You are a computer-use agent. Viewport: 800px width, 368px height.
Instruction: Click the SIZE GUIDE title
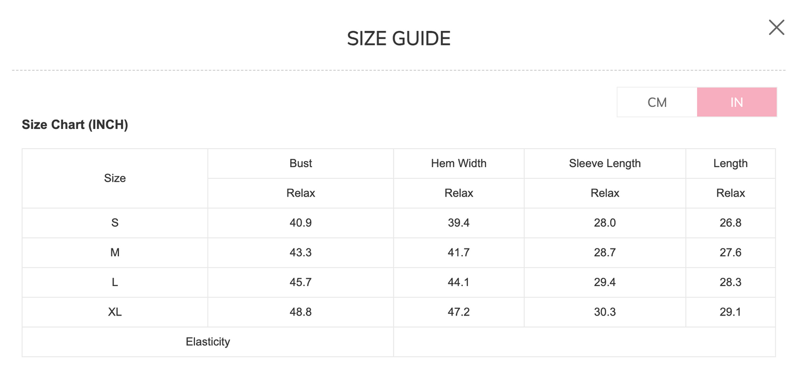coord(399,39)
